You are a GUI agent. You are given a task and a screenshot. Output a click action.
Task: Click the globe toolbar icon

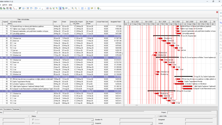pyautogui.click(x=98, y=8)
